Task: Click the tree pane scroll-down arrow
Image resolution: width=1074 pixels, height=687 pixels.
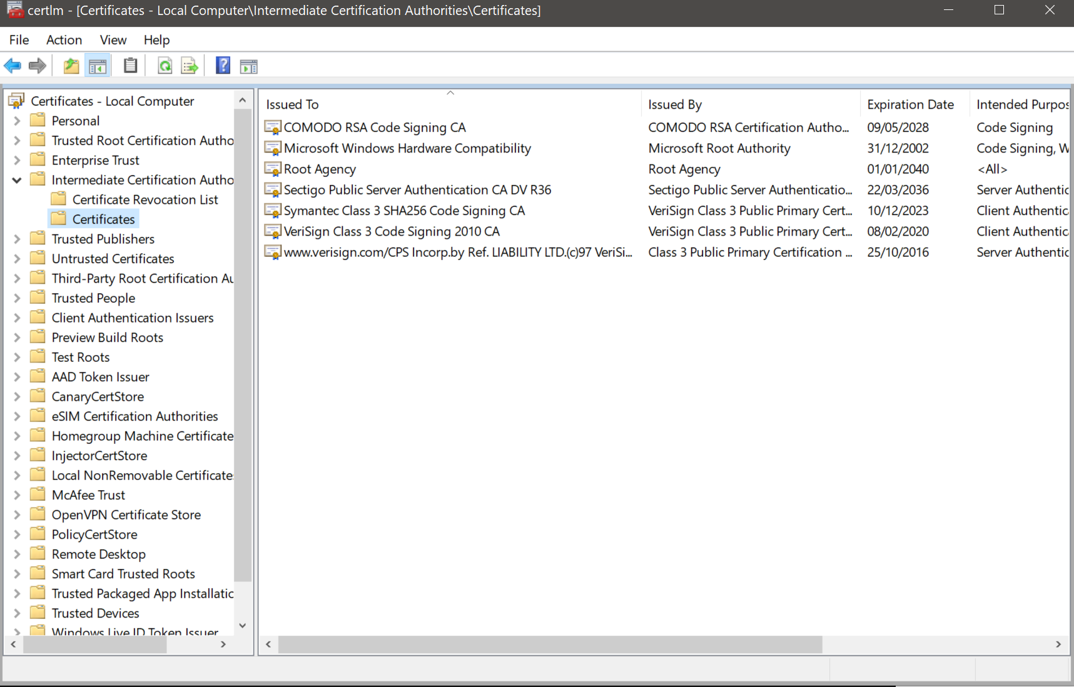Action: point(243,626)
